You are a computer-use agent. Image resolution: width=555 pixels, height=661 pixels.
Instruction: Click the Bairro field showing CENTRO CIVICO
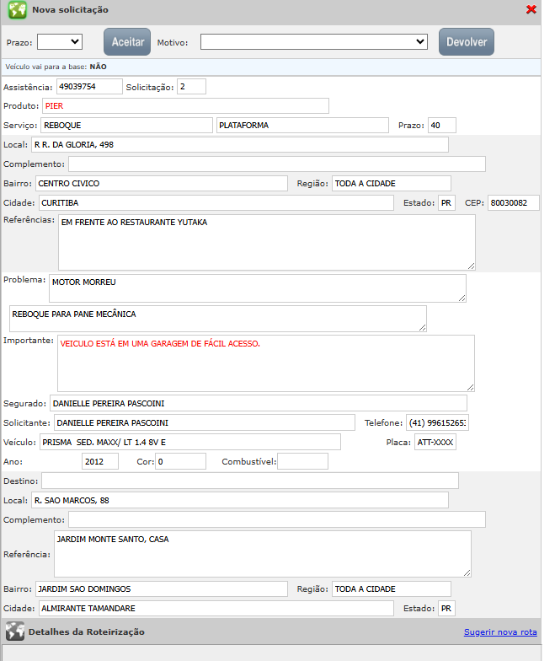point(162,184)
